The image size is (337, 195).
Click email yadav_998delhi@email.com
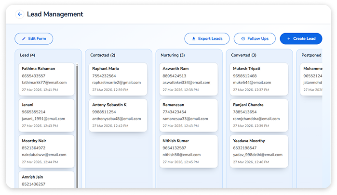coord(258,155)
